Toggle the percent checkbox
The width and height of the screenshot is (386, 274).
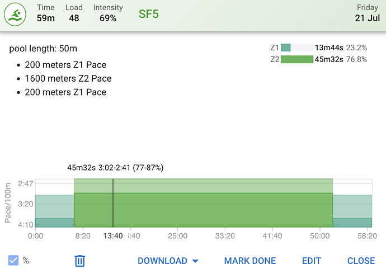point(13,261)
